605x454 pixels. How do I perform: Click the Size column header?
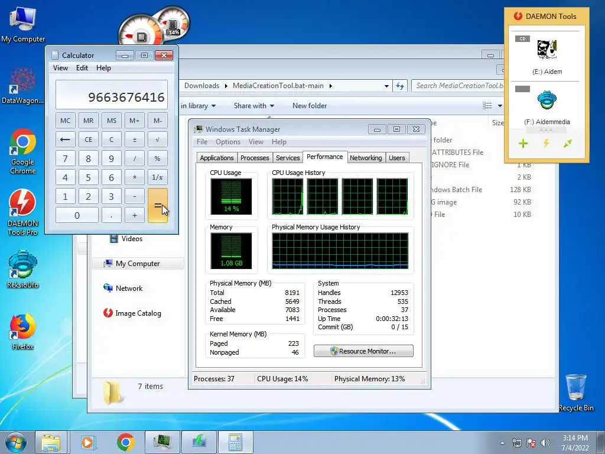coord(497,123)
